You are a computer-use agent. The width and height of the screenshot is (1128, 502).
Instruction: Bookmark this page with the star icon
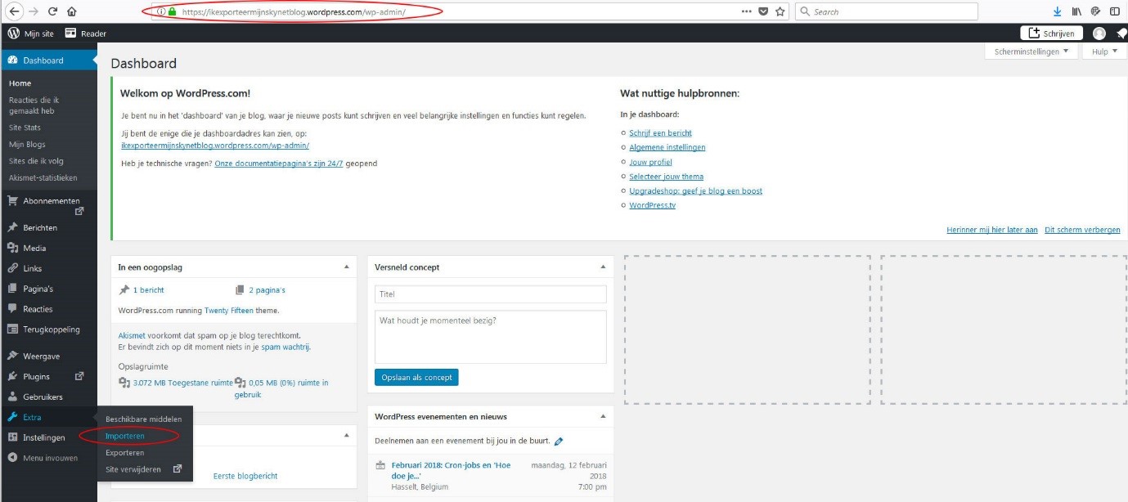(x=780, y=11)
